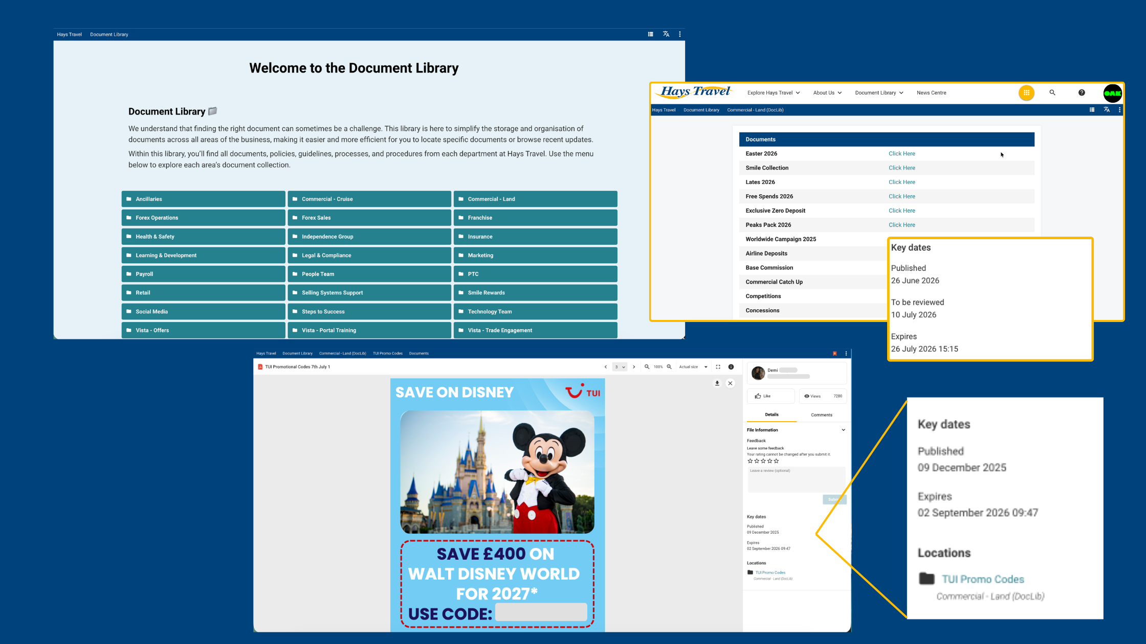Viewport: 1146px width, 644px height.
Task: Go to next page in PDF viewer
Action: (x=634, y=367)
